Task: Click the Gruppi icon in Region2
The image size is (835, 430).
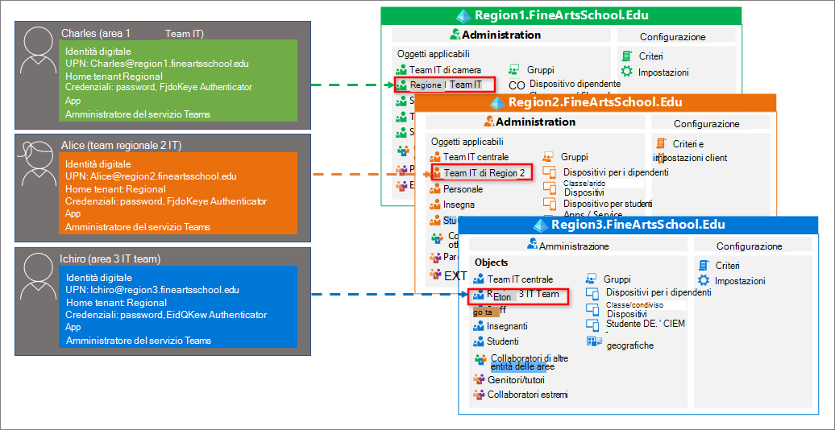Action: coord(549,156)
